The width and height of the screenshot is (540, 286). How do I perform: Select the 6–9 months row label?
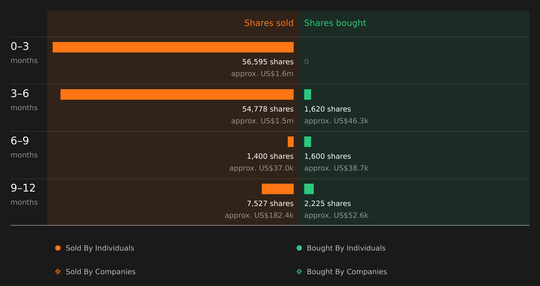(24, 147)
